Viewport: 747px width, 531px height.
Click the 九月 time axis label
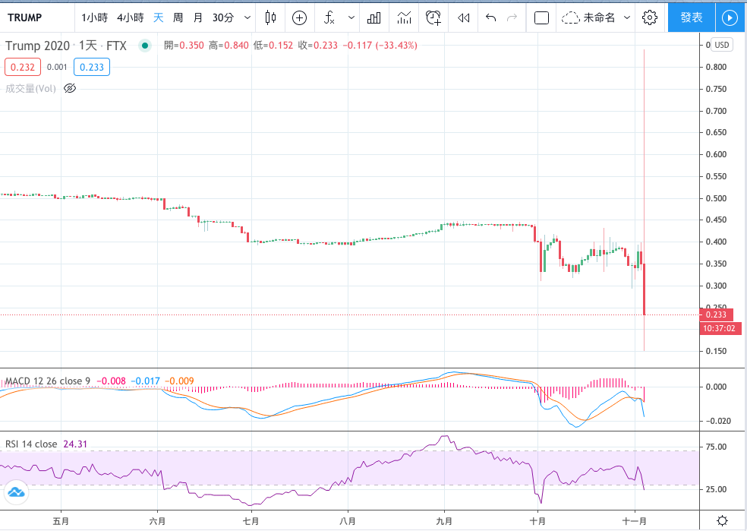click(x=445, y=521)
